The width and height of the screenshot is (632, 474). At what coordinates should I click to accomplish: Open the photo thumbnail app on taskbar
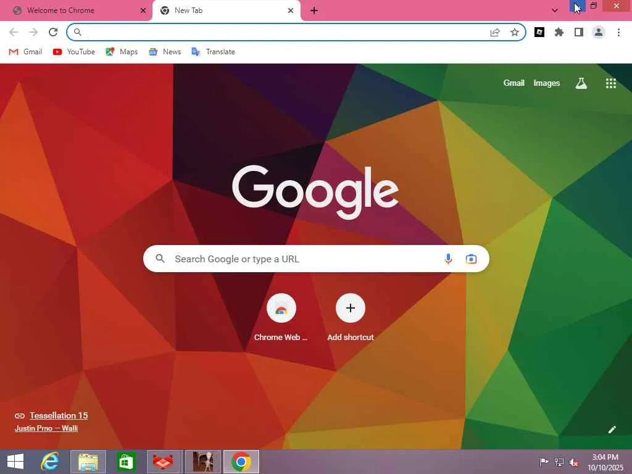point(202,462)
